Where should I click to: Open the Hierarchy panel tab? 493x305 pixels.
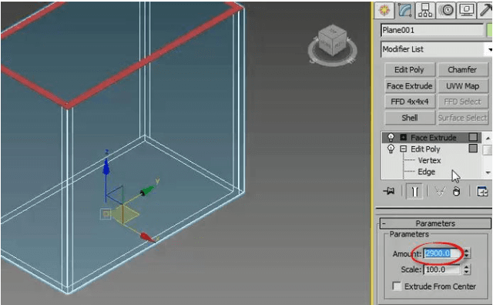(425, 10)
